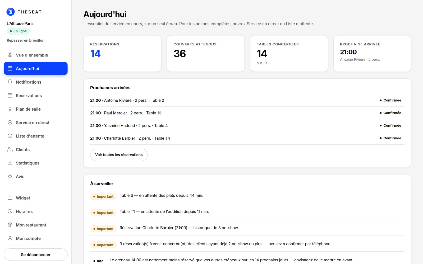Open Plan de salle
423x264 pixels.
(36, 109)
